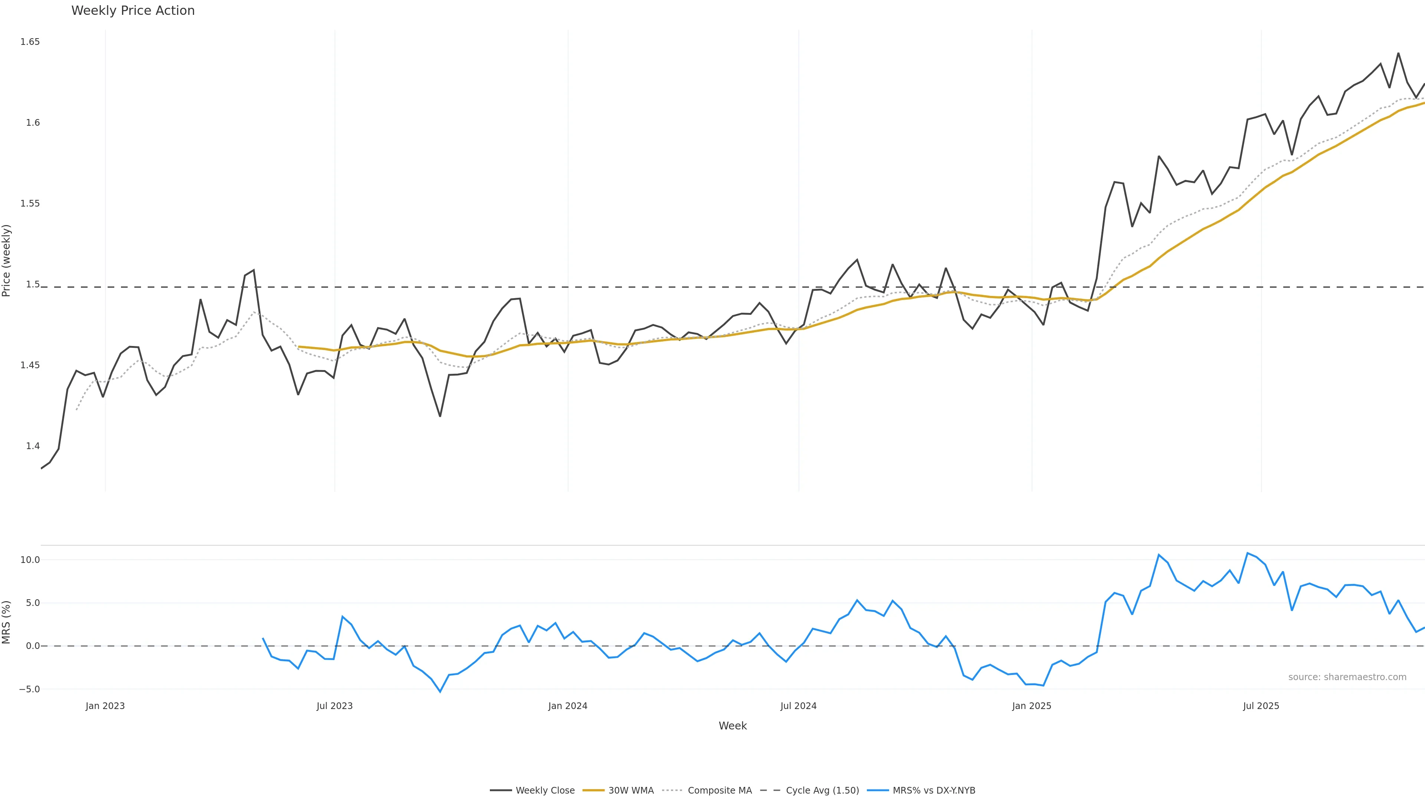Click the Jul 2023 x-axis tick label
The image size is (1425, 801).
(x=335, y=706)
